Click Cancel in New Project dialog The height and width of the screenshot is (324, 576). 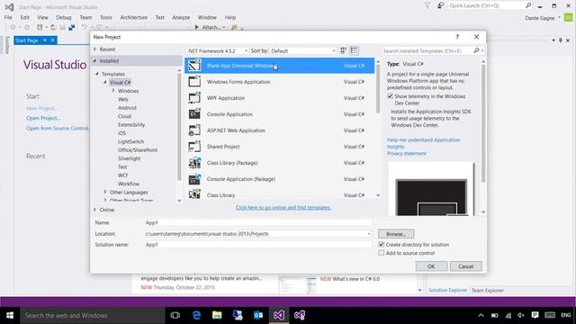click(x=466, y=266)
